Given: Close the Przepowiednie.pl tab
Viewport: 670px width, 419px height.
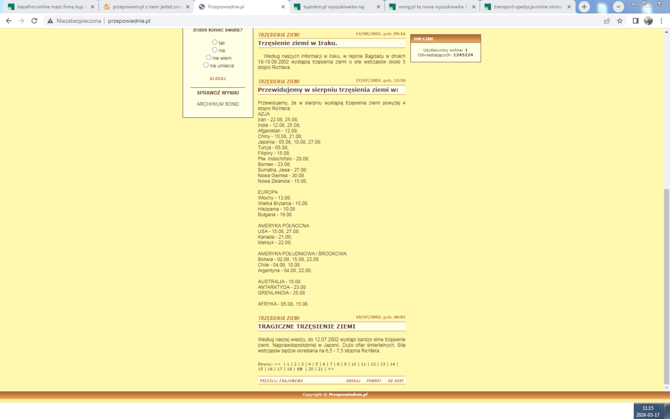Looking at the screenshot, I should click(283, 7).
